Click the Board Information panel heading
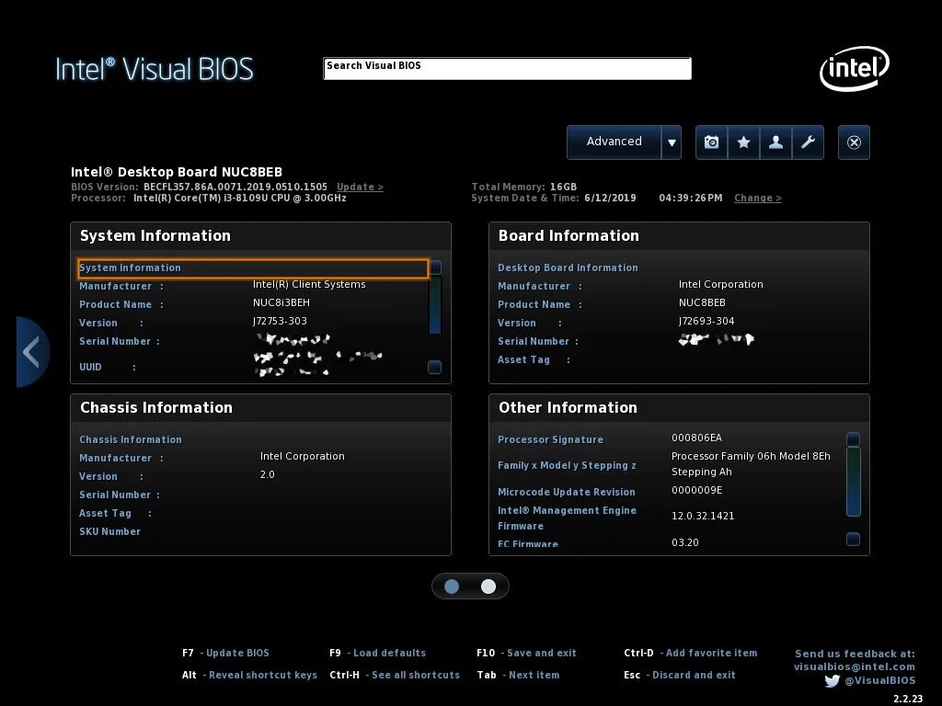 click(x=569, y=236)
